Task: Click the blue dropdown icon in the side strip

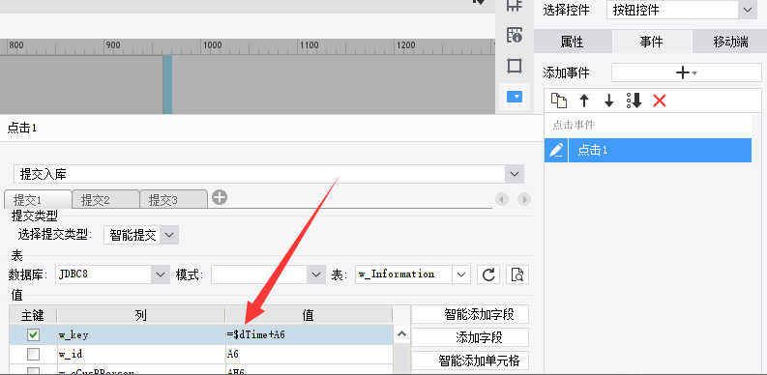Action: pyautogui.click(x=515, y=97)
